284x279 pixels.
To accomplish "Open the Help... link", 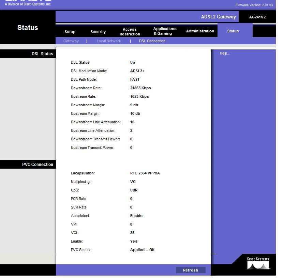I will [225, 53].
